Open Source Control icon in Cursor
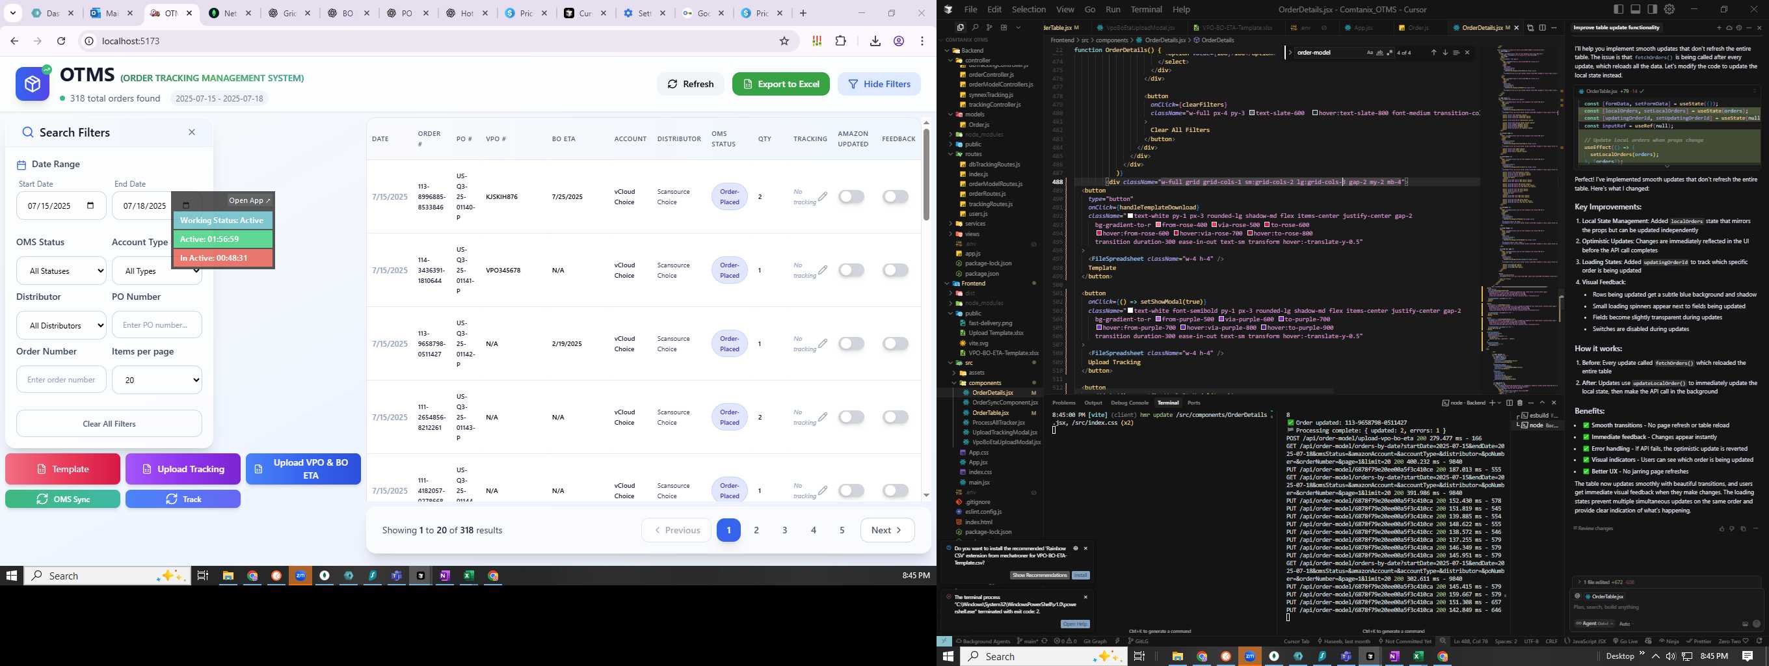The width and height of the screenshot is (1769, 666). (990, 27)
